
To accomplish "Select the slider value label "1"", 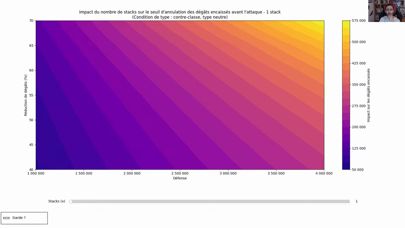I will point(356,201).
